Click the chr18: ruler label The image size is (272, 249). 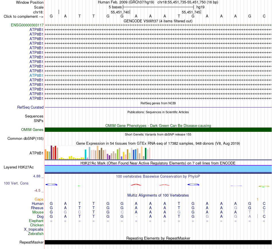[38, 12]
